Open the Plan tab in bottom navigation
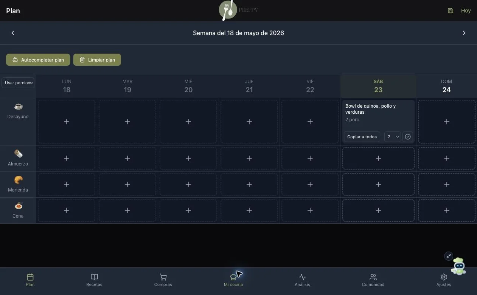Viewport: 477px width, 295px height. coord(30,280)
